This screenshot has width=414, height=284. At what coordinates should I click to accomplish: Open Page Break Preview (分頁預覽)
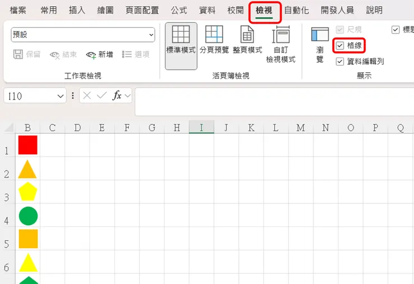pos(214,40)
